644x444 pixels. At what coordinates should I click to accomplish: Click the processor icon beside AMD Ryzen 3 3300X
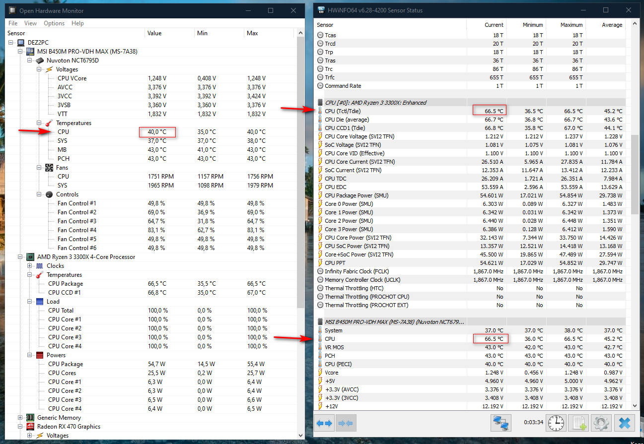(30, 257)
